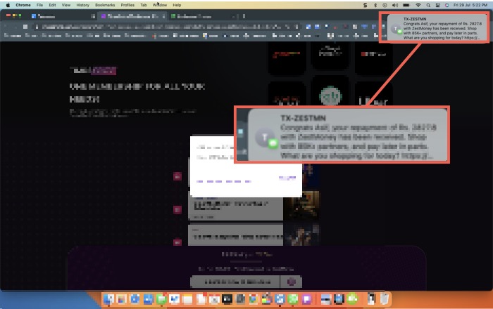The image size is (493, 309).
Task: Open the History menu
Action: 82,5
